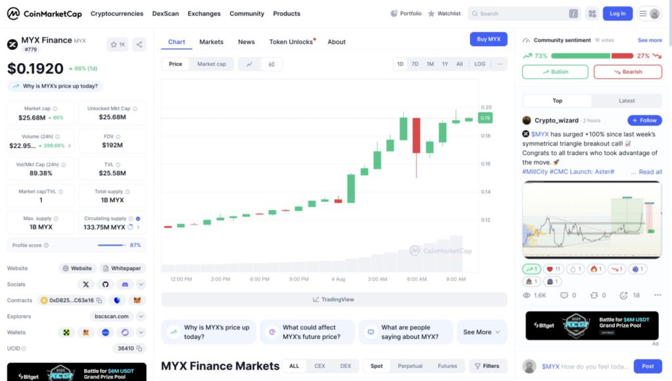Click the share icon next to MYX Finance

(x=139, y=45)
